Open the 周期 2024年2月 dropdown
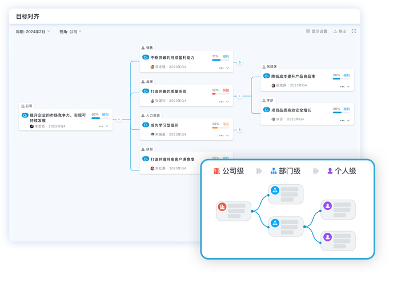Screen dimensions: 401x286 [x=33, y=32]
